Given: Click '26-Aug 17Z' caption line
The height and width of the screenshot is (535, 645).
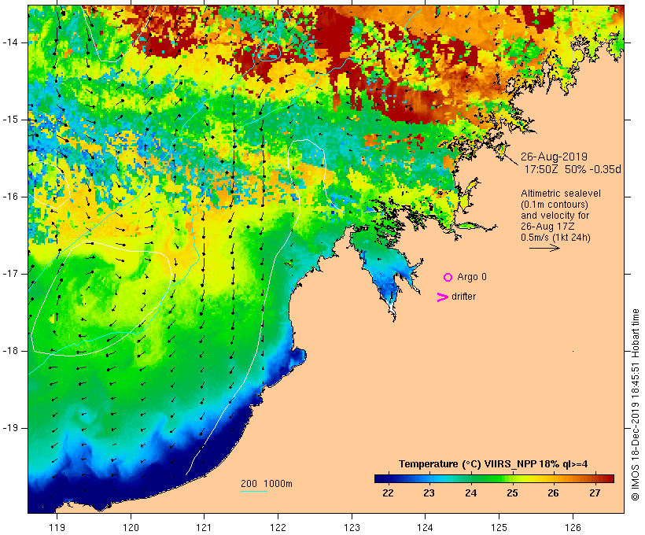Looking at the screenshot, I should [547, 227].
